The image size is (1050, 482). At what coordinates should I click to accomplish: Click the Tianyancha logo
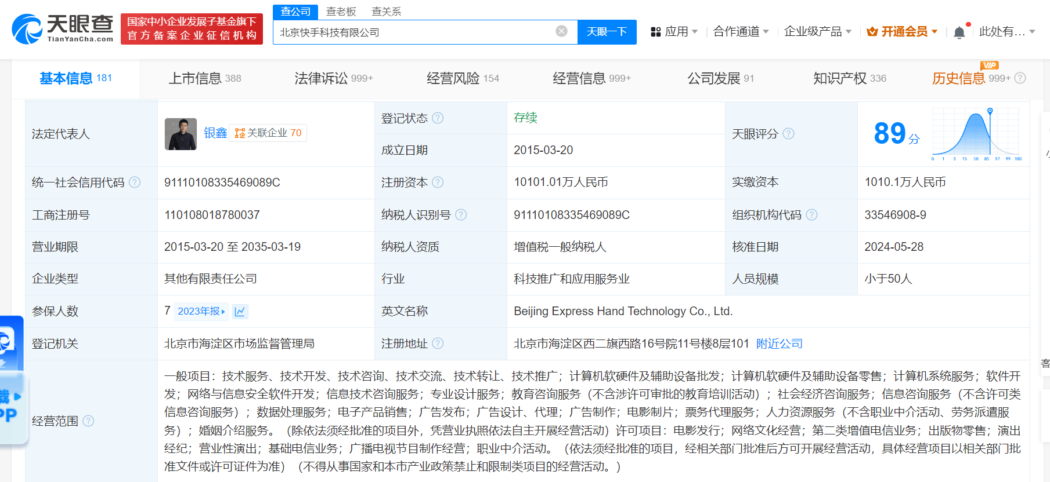coord(63,28)
